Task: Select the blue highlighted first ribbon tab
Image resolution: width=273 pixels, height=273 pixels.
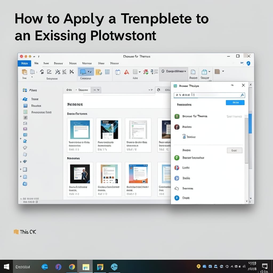Action: [24, 63]
